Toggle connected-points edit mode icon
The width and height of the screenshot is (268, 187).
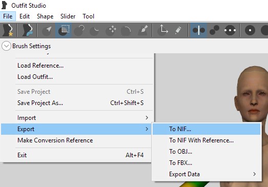[214, 30]
